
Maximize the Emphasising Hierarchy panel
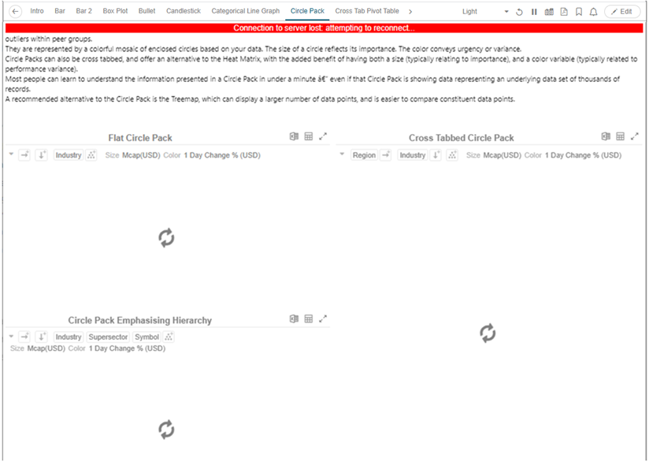pyautogui.click(x=323, y=319)
